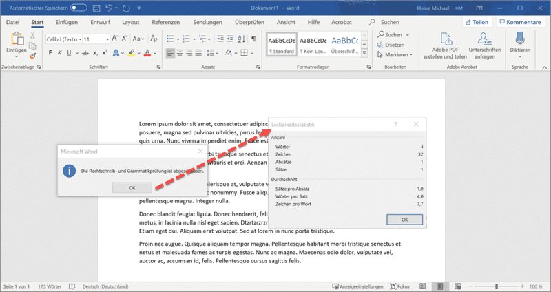Viewport: 551px width, 292px height.
Task: Open the Einfügen ribbon tab
Action: tap(66, 22)
